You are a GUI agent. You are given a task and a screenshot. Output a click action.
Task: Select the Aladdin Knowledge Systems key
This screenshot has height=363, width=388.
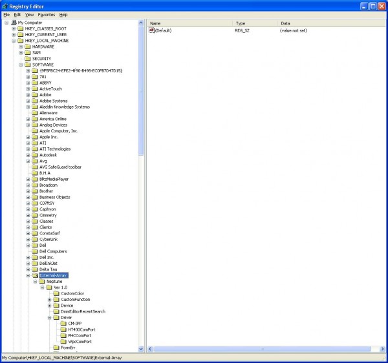(65, 107)
